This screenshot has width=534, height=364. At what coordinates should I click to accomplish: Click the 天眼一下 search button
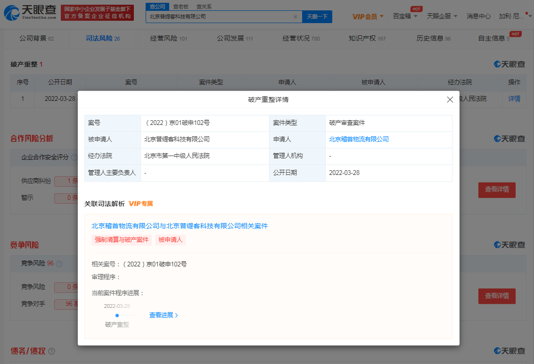pos(317,17)
